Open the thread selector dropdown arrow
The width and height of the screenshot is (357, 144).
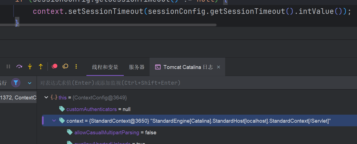(30, 83)
